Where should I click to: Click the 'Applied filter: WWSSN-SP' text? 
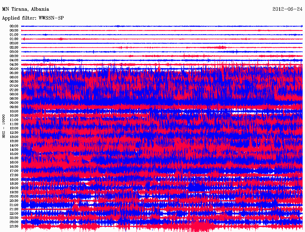[33, 18]
